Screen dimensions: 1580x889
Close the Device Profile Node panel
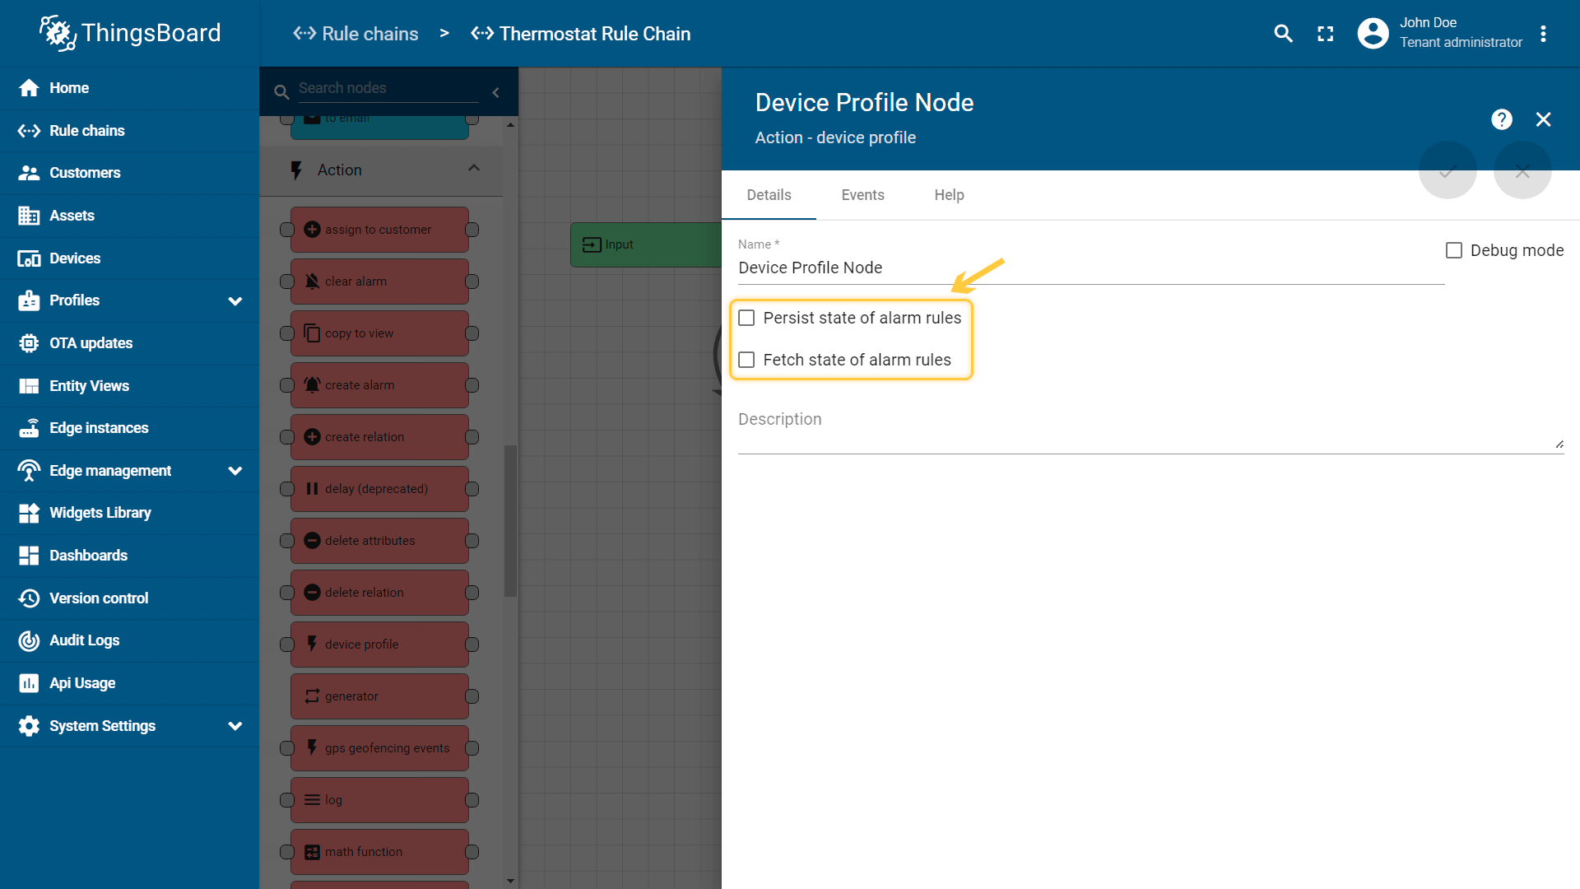coord(1543,119)
